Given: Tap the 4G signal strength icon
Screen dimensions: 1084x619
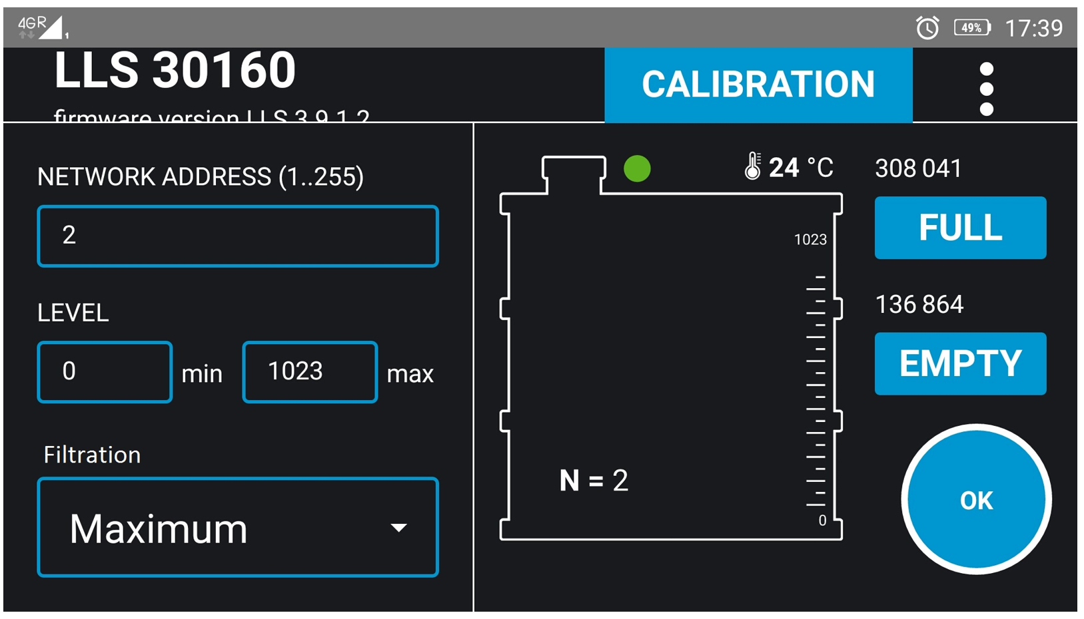Looking at the screenshot, I should tap(42, 28).
